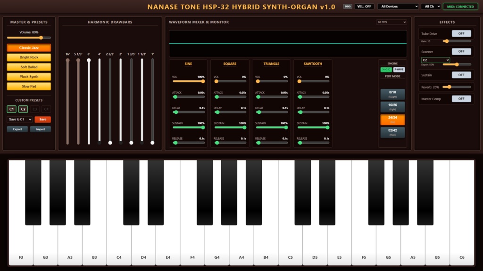Click the SQUARE DECAY slider
The height and width of the screenshot is (271, 483).
[230, 112]
